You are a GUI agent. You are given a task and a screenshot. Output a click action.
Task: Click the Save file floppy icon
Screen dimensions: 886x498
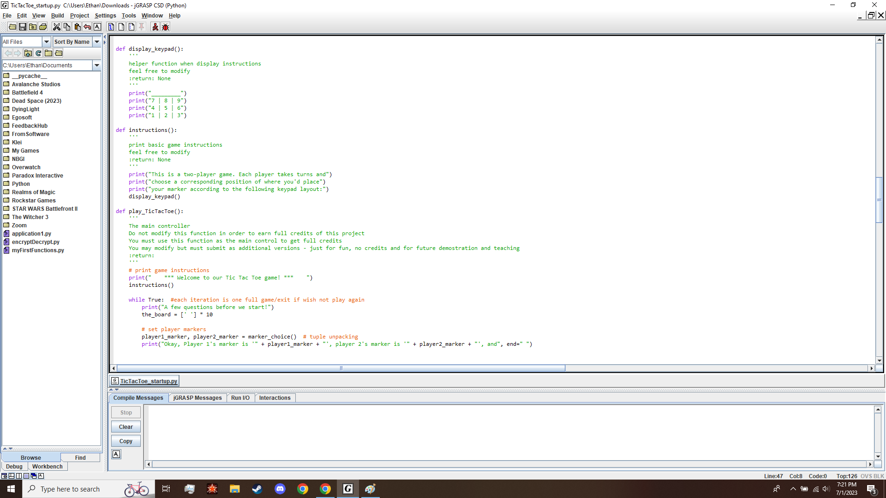click(23, 27)
